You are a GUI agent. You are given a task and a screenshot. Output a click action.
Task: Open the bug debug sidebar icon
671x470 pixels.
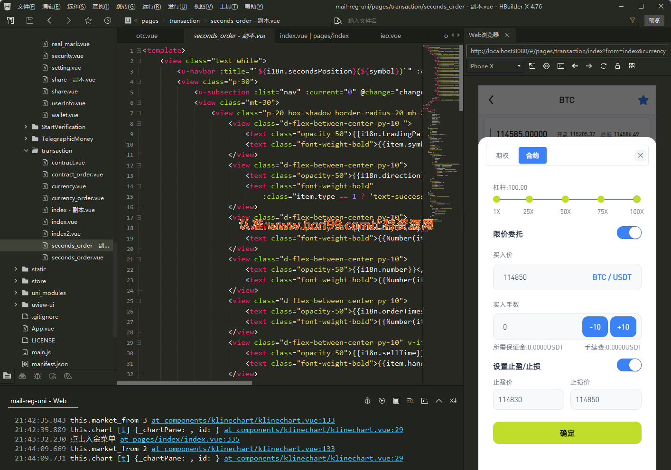[37, 376]
